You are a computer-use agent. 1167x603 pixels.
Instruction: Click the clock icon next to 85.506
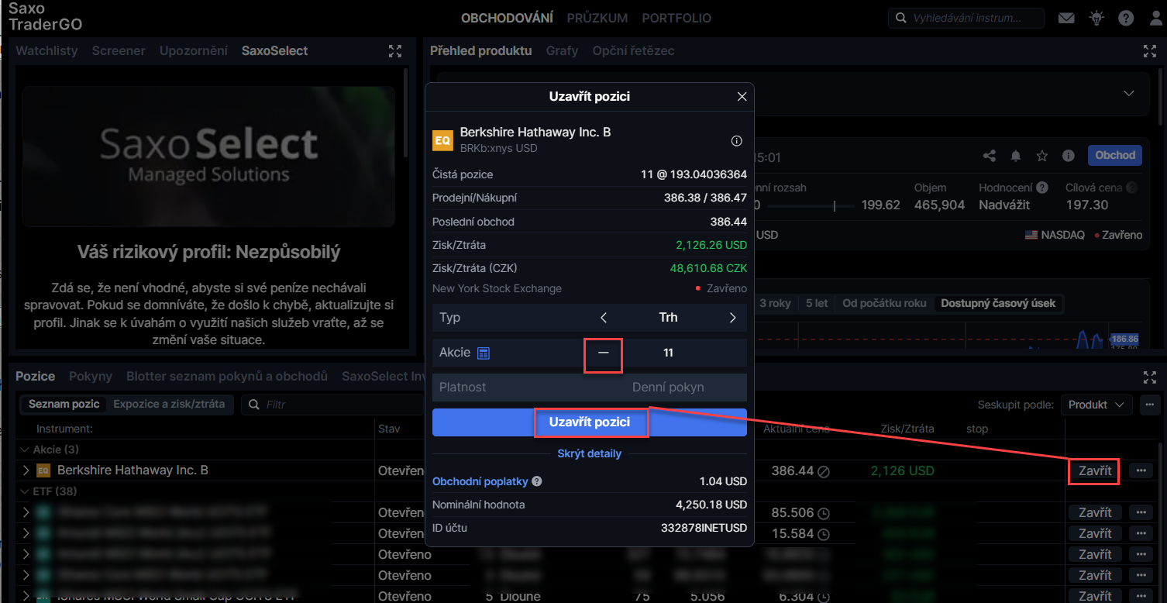point(824,513)
